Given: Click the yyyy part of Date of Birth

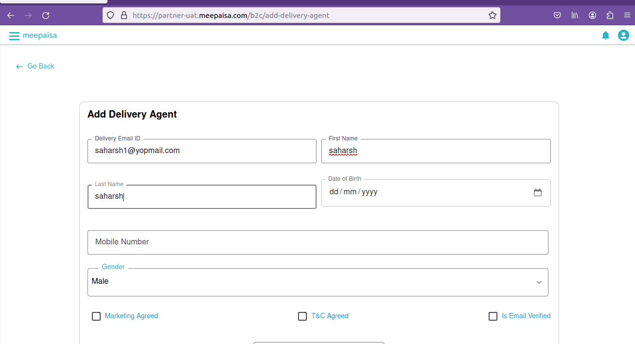Looking at the screenshot, I should (x=370, y=192).
